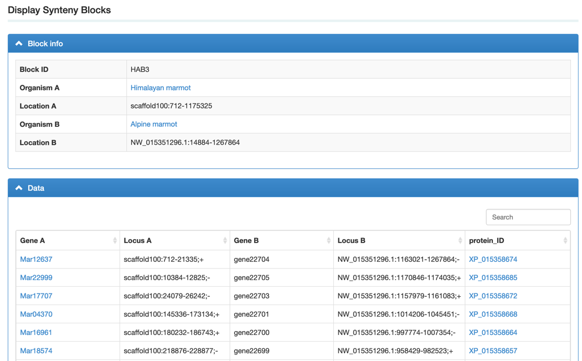Collapse the Block info panel chevron

[19, 44]
